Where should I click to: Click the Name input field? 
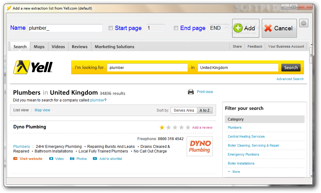(65, 28)
